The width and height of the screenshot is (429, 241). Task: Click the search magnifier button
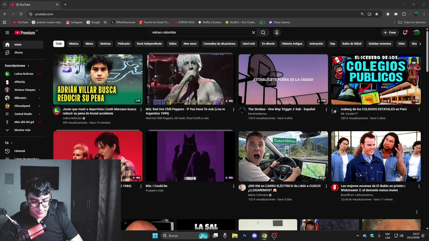[x=263, y=32]
